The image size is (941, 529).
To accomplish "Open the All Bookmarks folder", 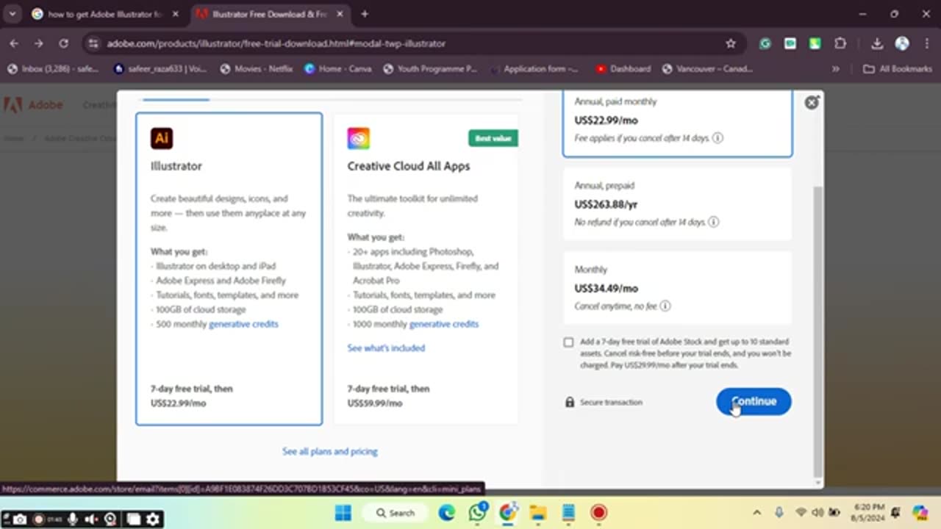I will [x=897, y=68].
